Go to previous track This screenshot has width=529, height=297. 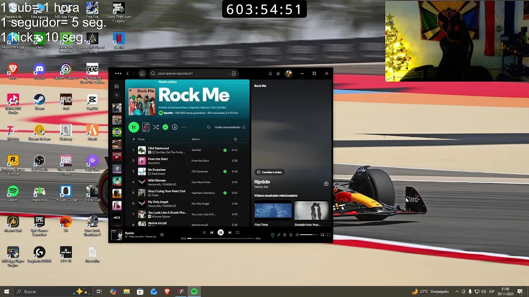[x=212, y=233]
